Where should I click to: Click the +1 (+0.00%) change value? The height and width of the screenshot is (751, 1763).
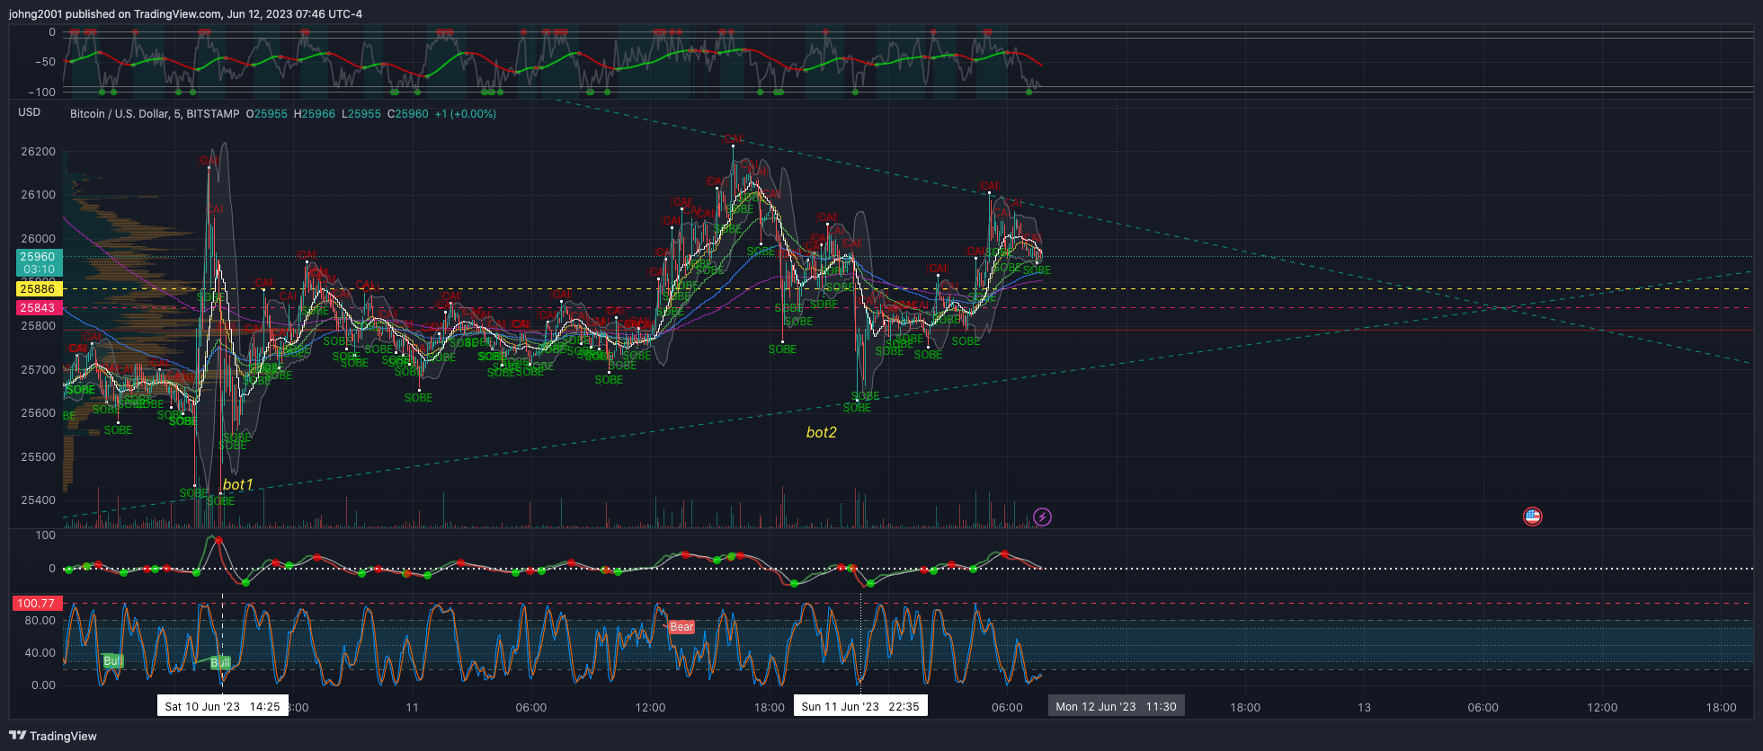[466, 114]
